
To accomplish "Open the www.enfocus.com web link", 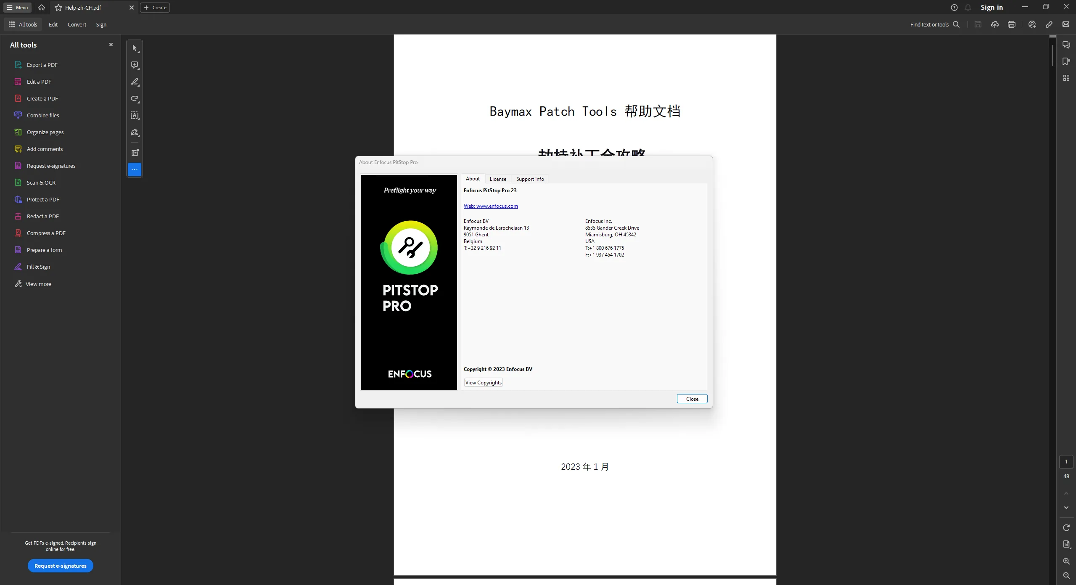I will click(x=491, y=206).
